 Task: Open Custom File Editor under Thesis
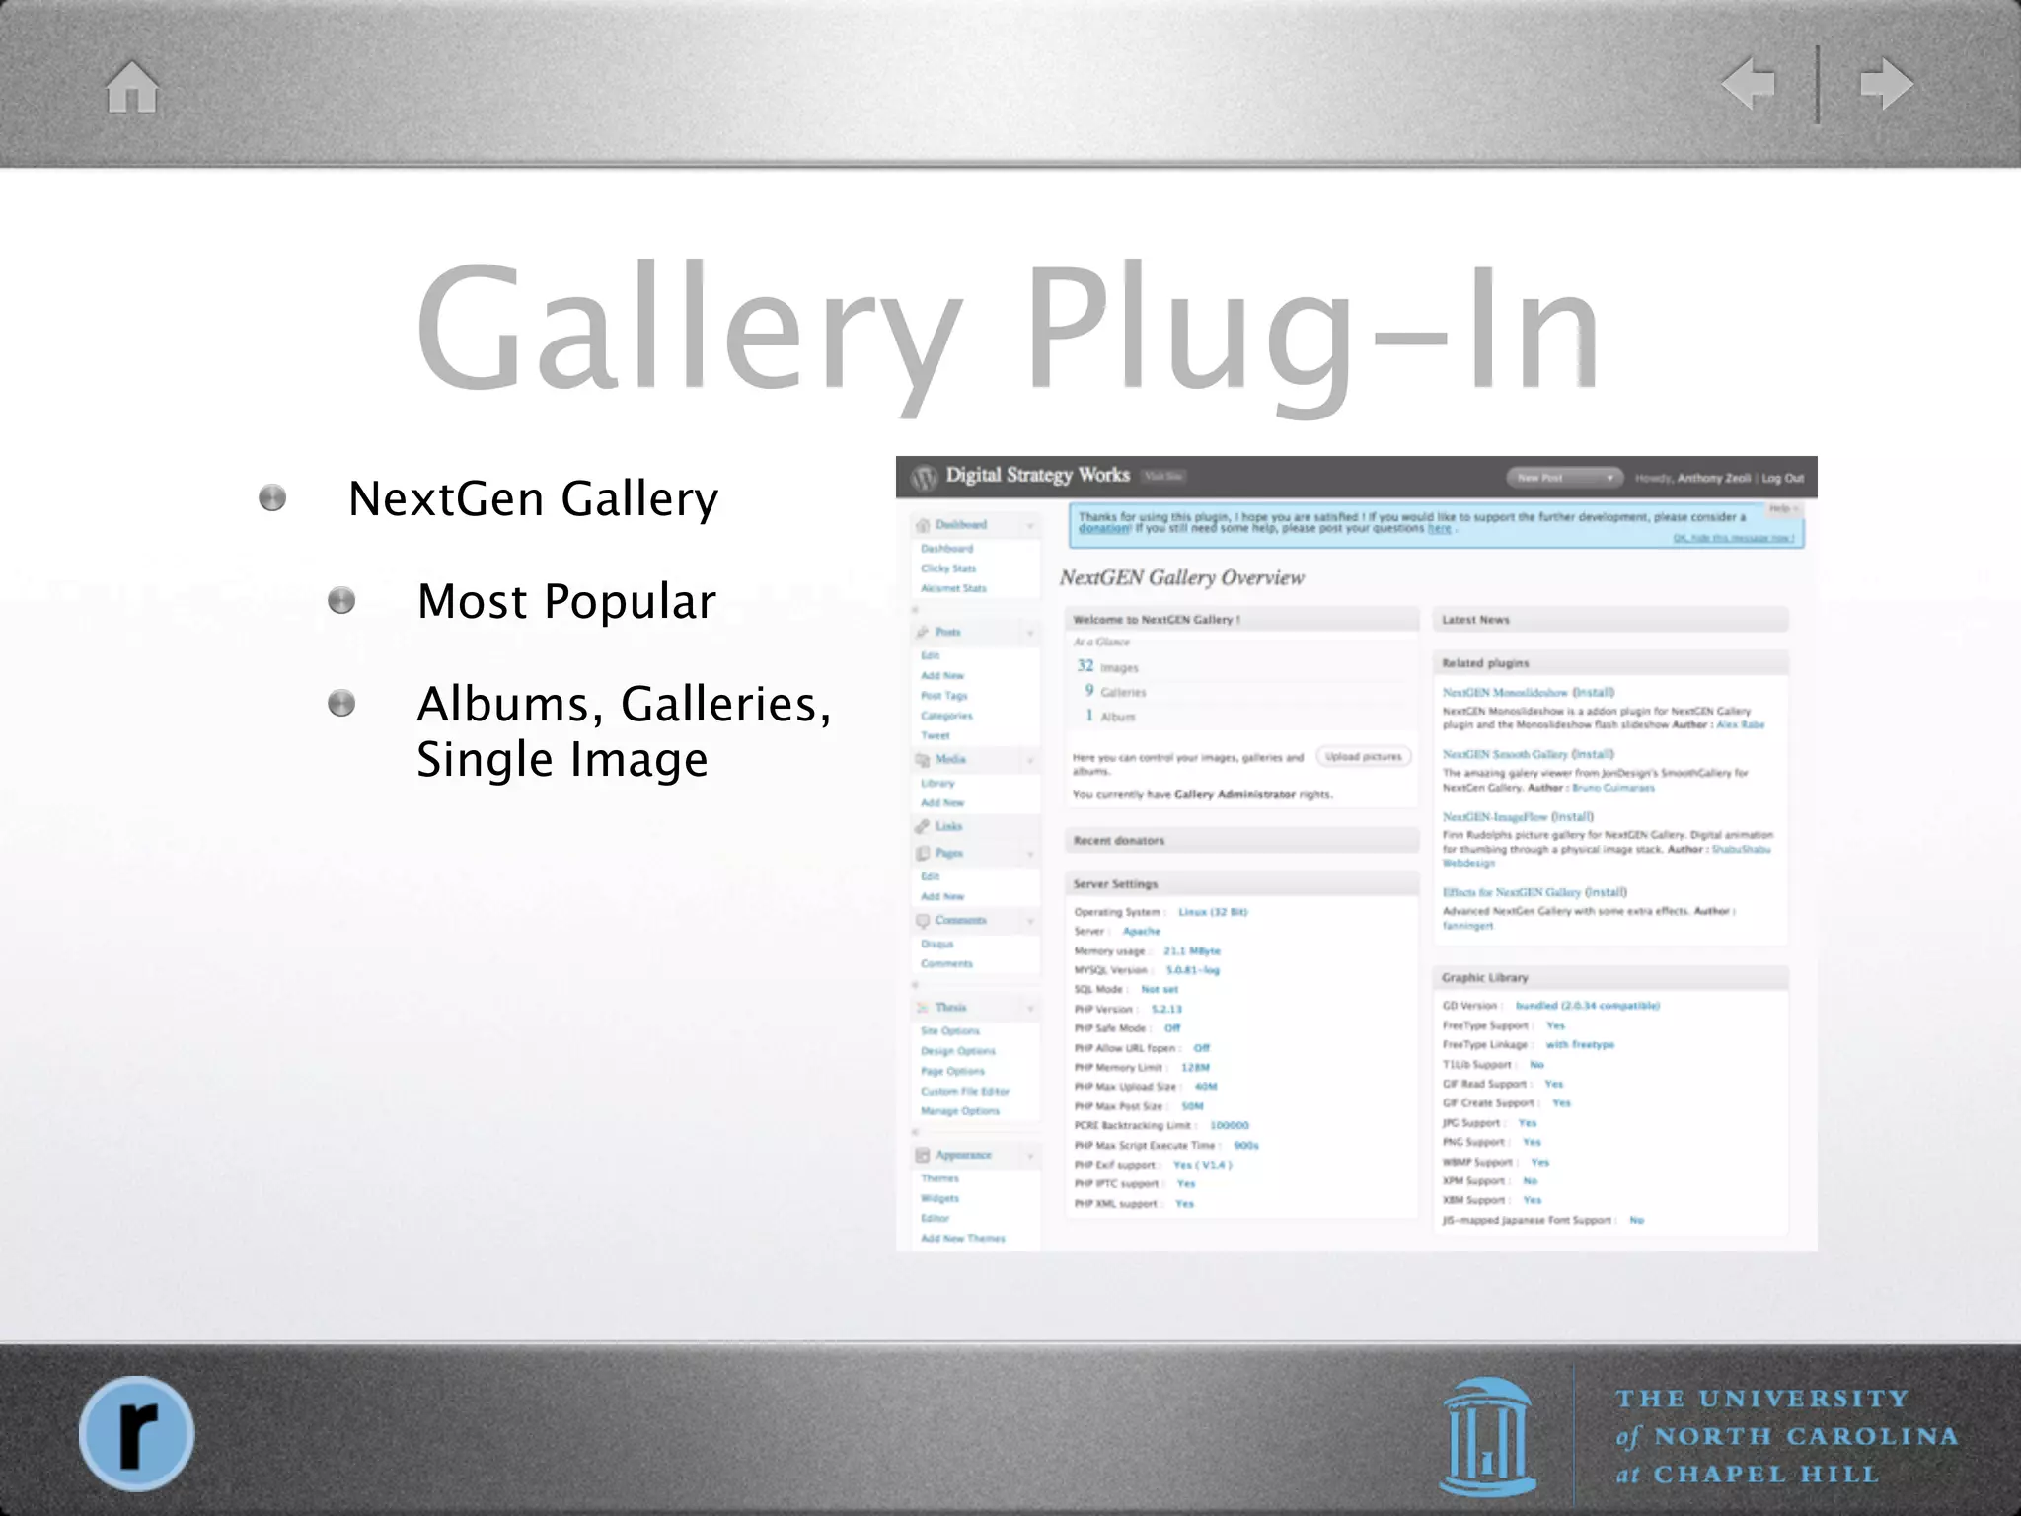[965, 1091]
